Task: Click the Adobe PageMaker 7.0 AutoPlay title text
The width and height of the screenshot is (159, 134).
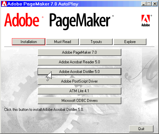Action: (x=43, y=4)
